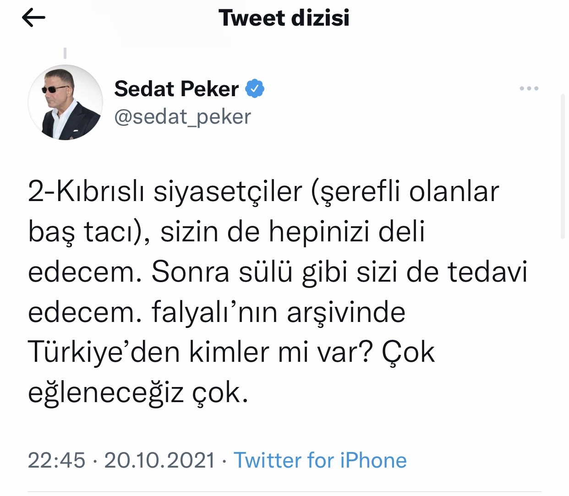Click the word eğleneceğiz in the tweet
The height and width of the screenshot is (496, 569).
click(x=106, y=393)
